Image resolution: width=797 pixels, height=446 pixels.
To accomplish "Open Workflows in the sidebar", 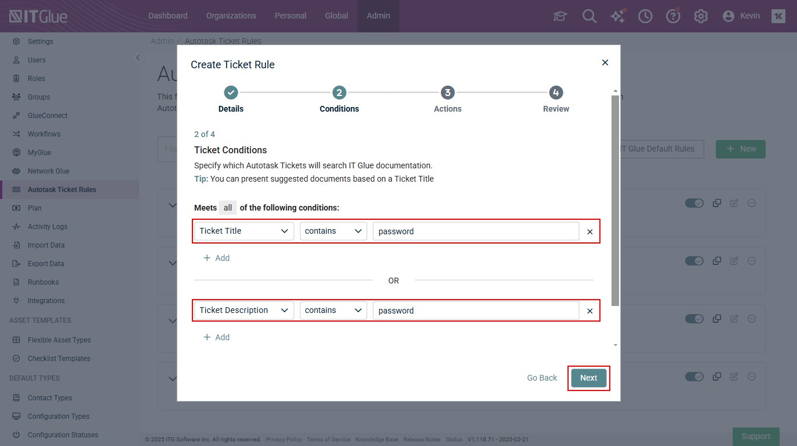I will tap(44, 134).
